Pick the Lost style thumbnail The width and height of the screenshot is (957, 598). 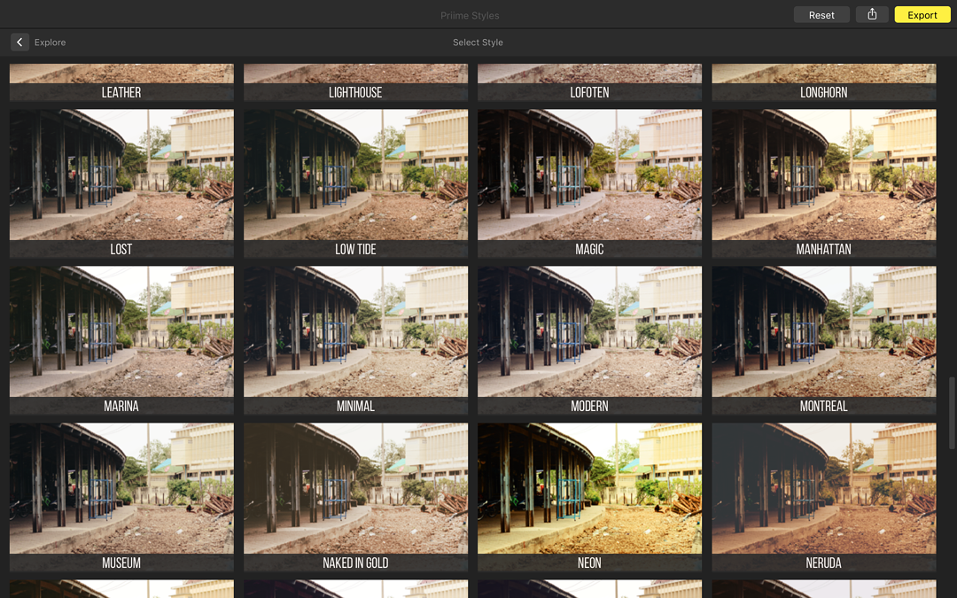point(121,183)
